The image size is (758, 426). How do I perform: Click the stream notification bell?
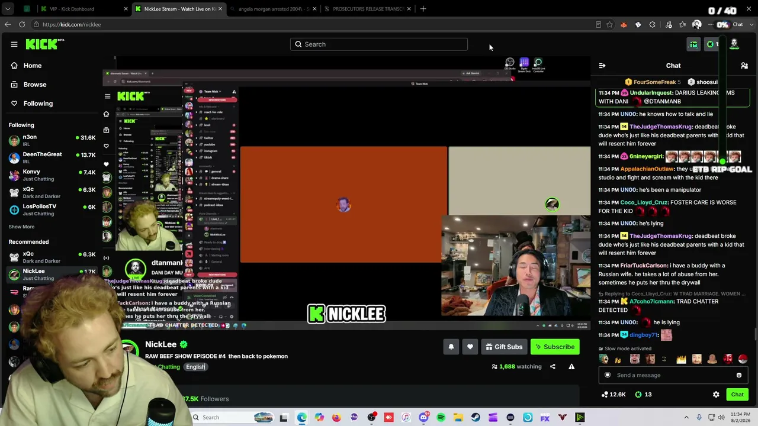tap(451, 347)
